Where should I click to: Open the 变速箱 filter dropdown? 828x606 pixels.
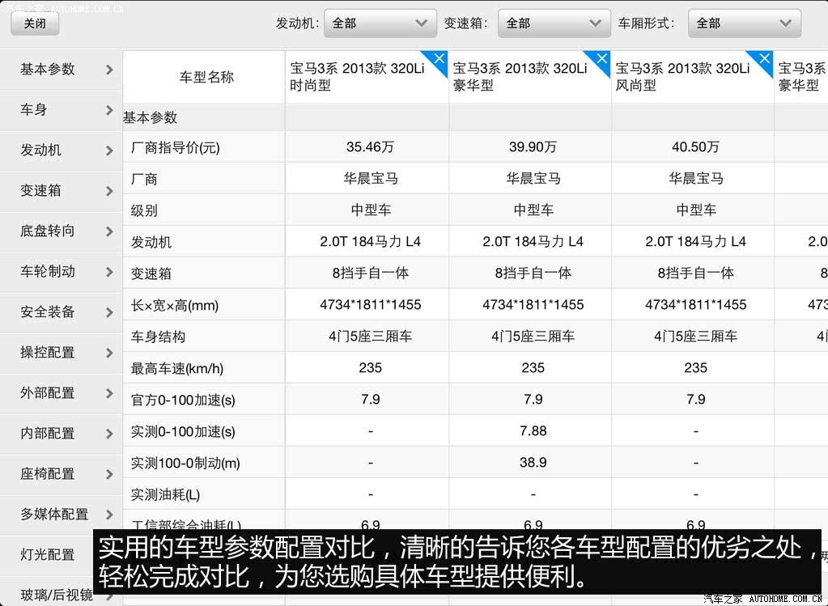coord(554,23)
